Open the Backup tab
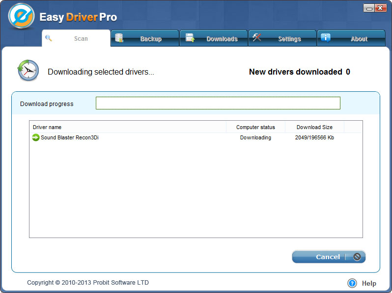The height and width of the screenshot is (293, 392). click(x=145, y=38)
